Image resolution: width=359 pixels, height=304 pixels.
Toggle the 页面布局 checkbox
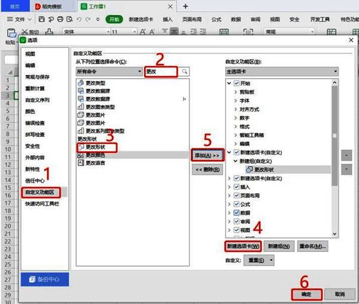click(x=237, y=195)
